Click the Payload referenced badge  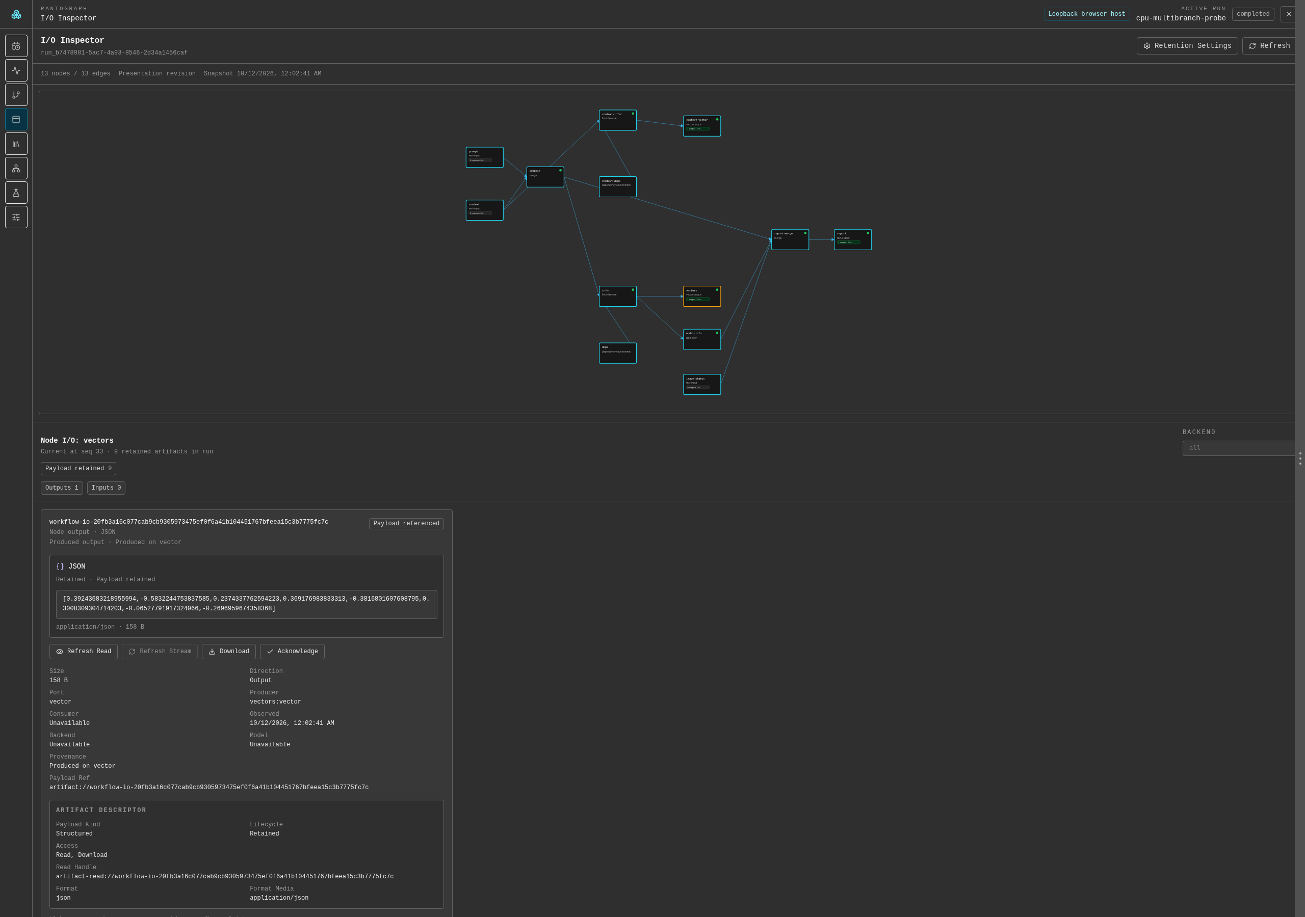[406, 524]
